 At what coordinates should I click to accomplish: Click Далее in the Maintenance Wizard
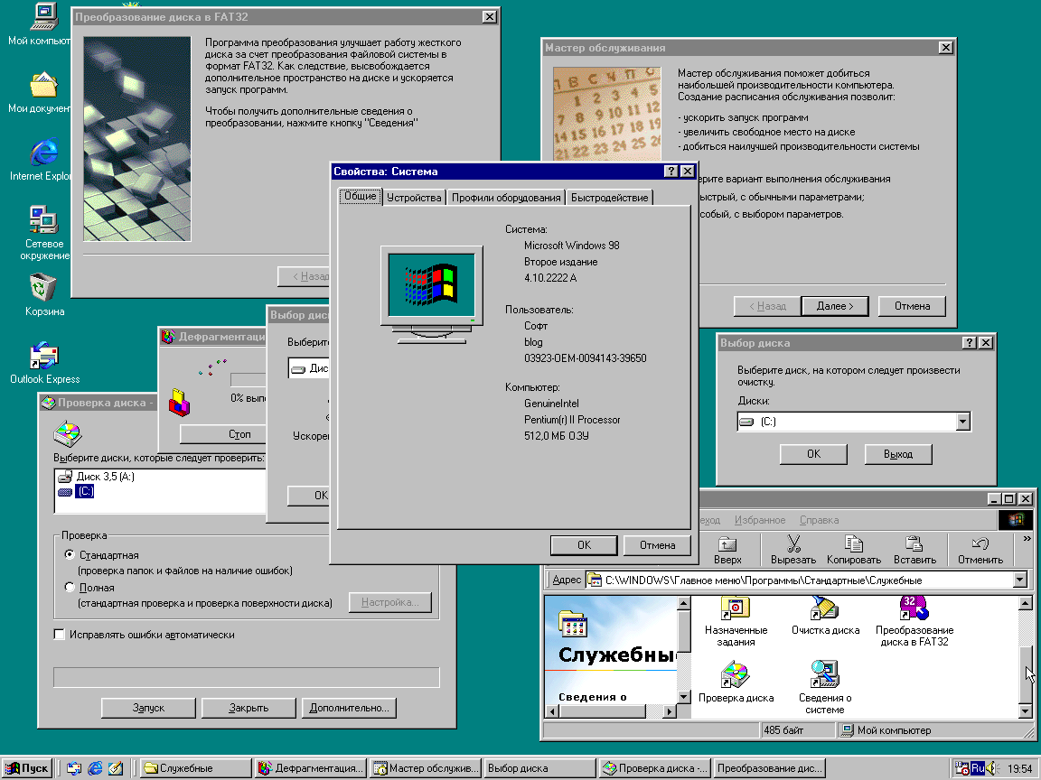click(x=835, y=306)
